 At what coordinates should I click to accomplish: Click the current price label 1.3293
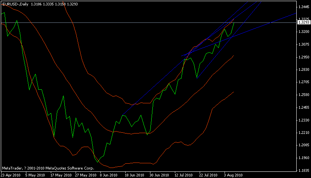(x=304, y=22)
